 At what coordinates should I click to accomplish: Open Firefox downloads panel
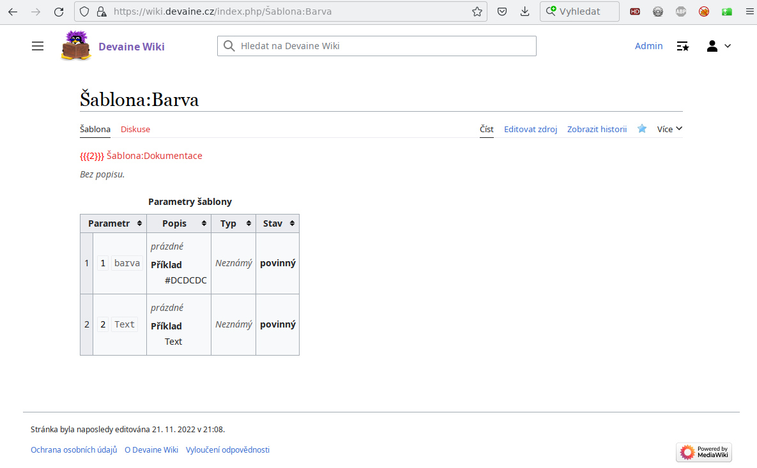pyautogui.click(x=524, y=11)
